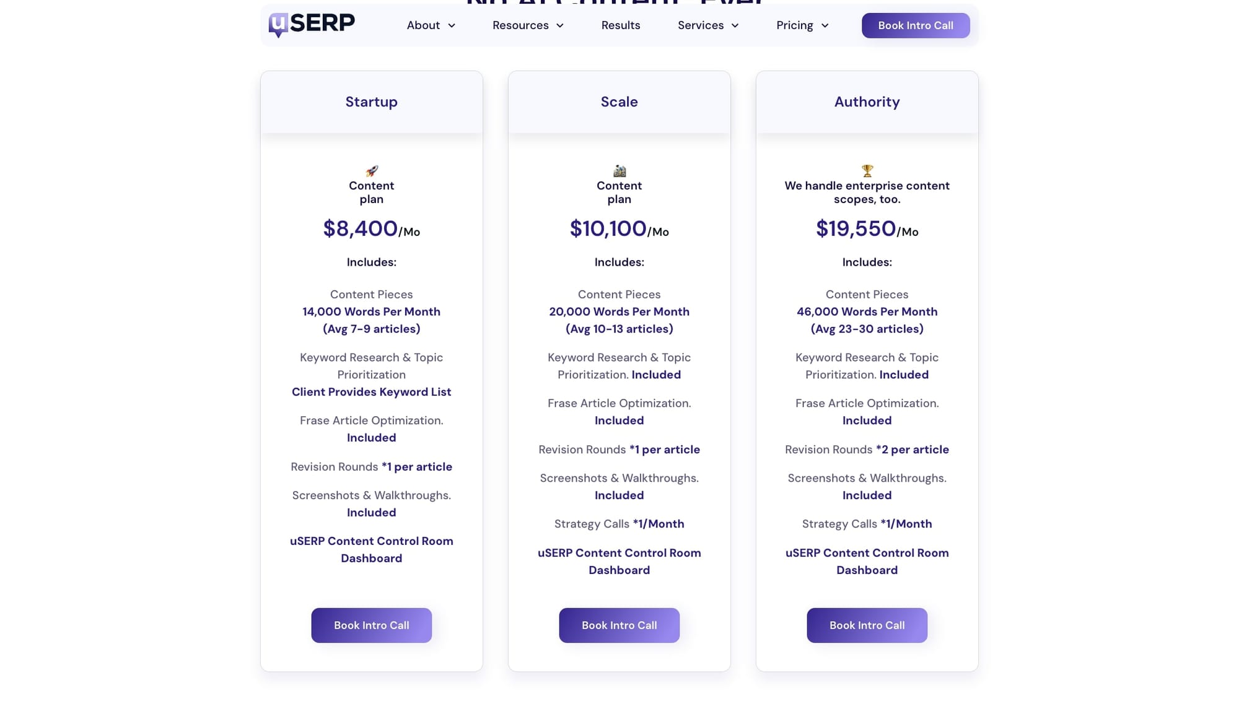Click Book Intro Call in the header
Screen dimensions: 1239x714
coord(916,25)
